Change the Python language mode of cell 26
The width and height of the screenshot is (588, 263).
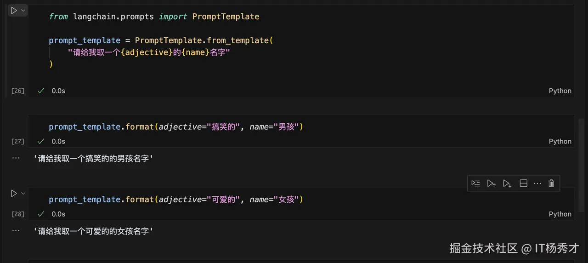coord(560,91)
